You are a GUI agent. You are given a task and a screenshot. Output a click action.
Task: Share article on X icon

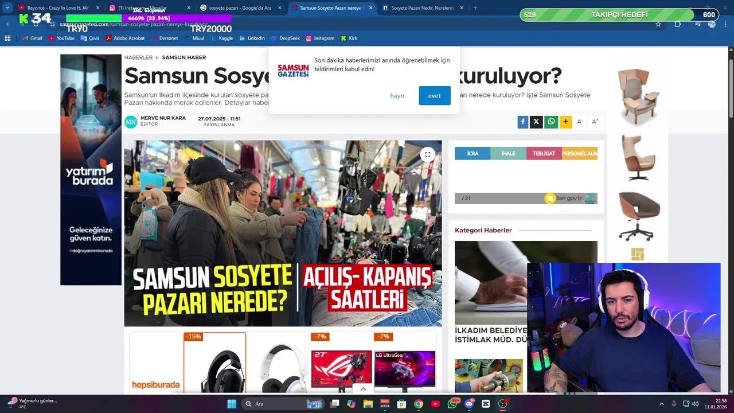click(536, 122)
